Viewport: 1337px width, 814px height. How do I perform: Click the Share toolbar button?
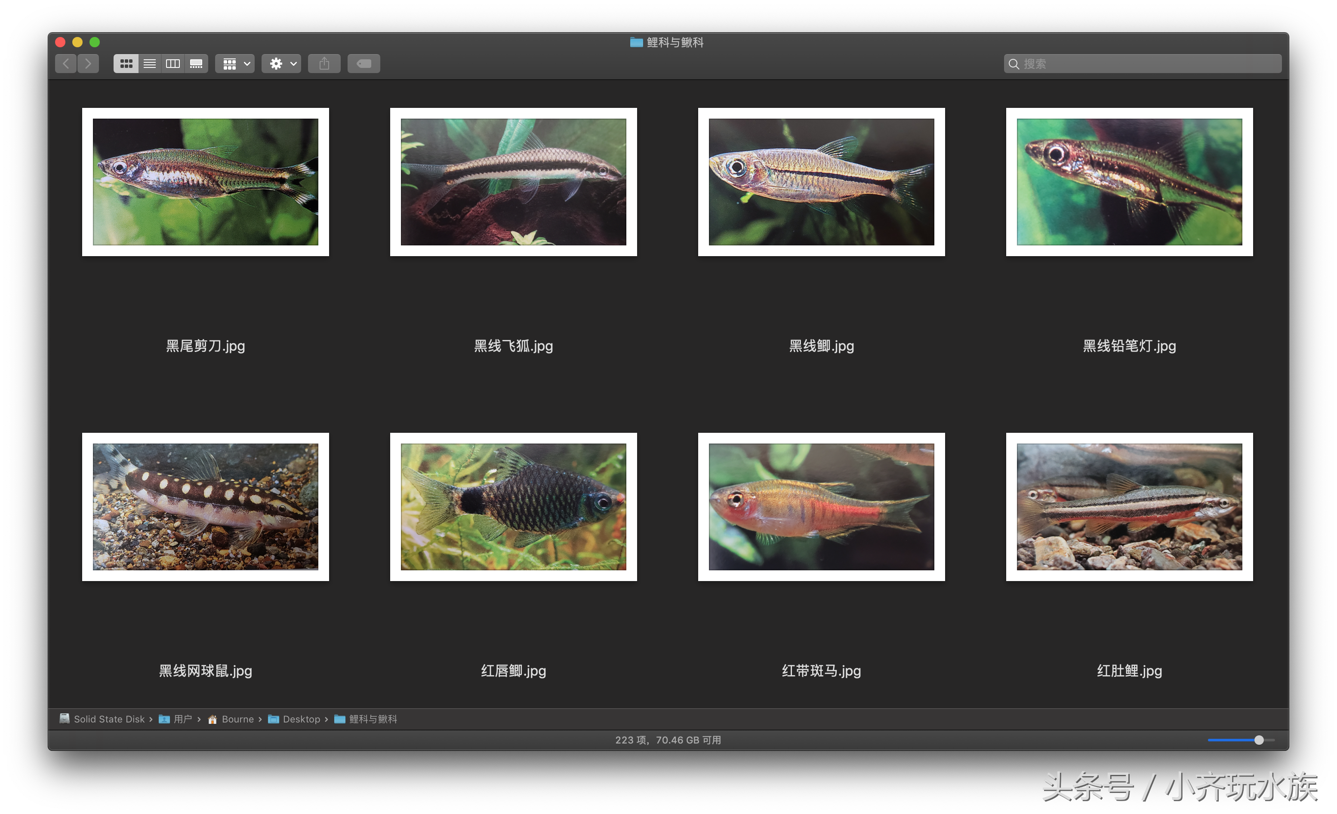[x=324, y=64]
